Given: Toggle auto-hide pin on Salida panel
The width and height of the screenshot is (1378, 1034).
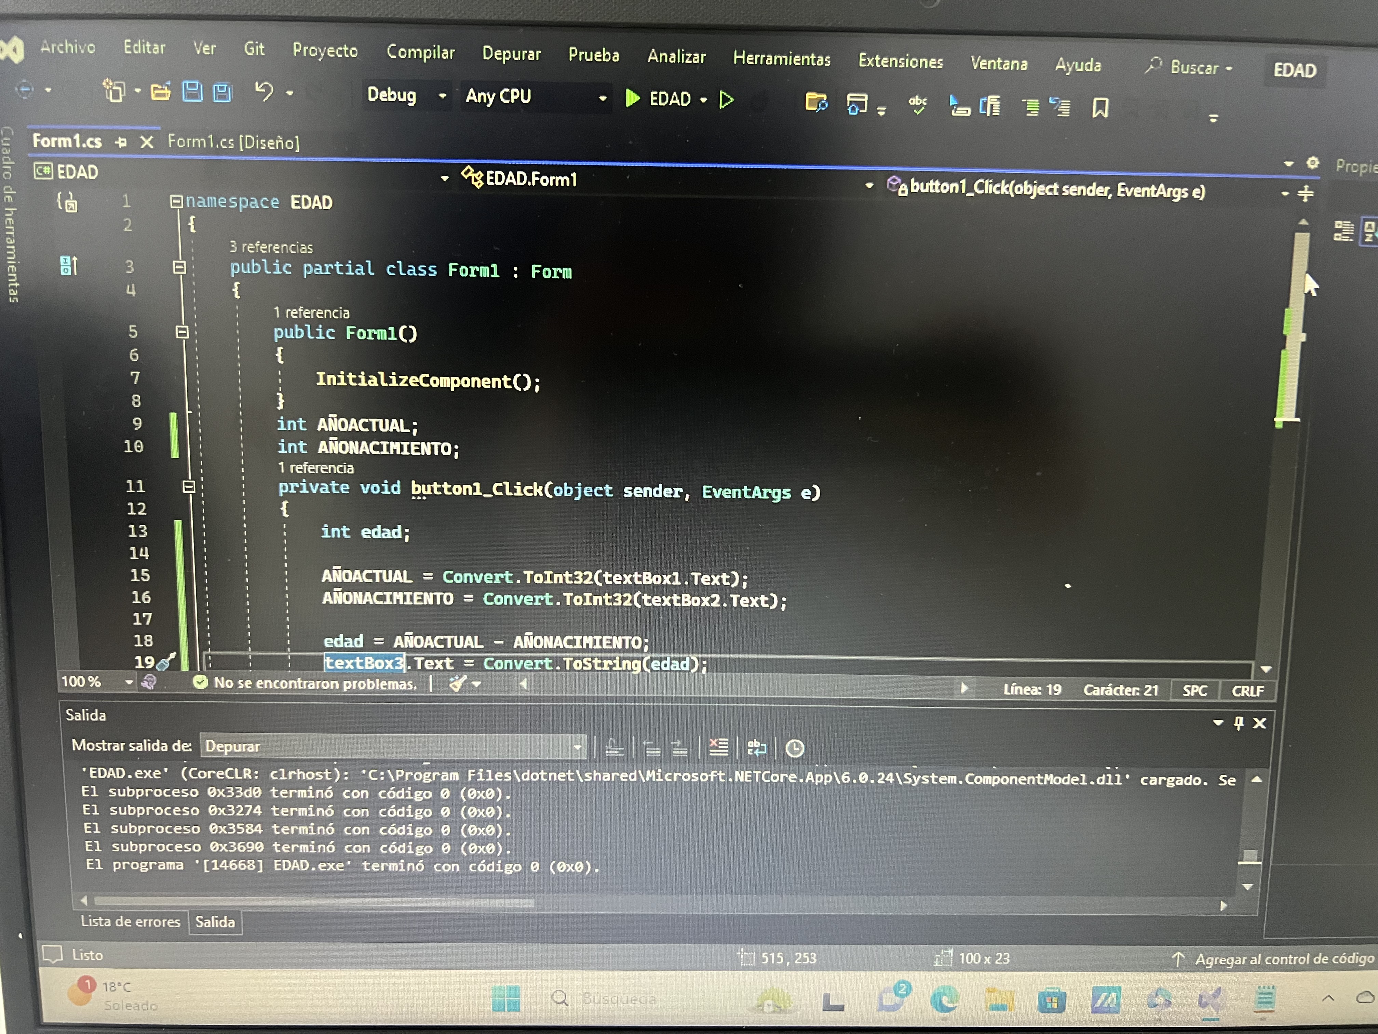Looking at the screenshot, I should click(x=1239, y=723).
